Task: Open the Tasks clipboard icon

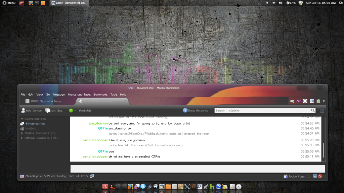Action: 318,101
